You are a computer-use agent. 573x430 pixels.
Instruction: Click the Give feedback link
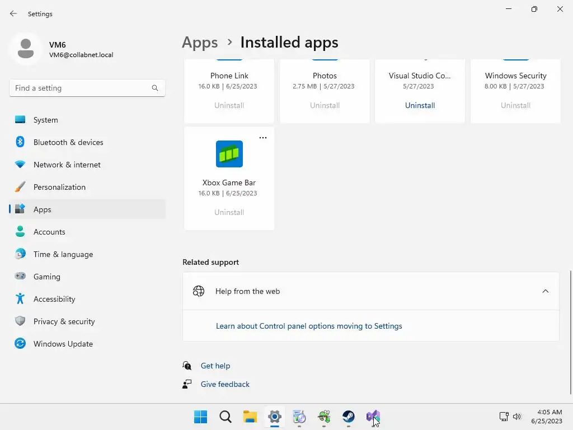(225, 384)
